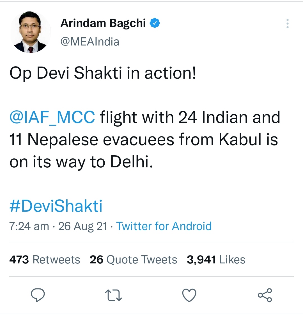
Task: Open Arindam Bagchi's profile picture
Action: coord(30,32)
